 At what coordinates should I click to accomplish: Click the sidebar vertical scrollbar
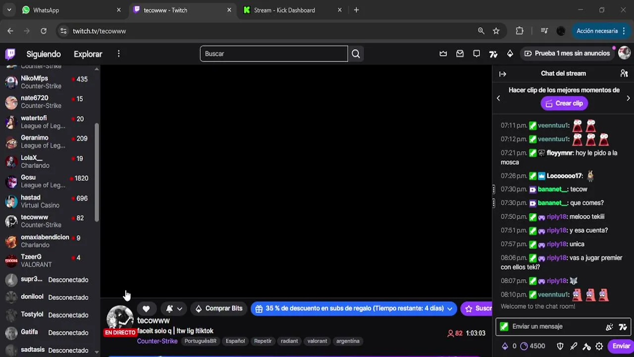tap(97, 172)
